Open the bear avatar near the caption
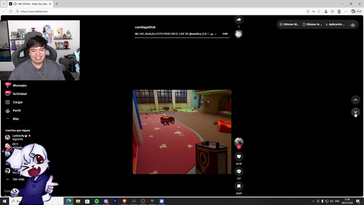The width and height of the screenshot is (364, 205). [239, 34]
